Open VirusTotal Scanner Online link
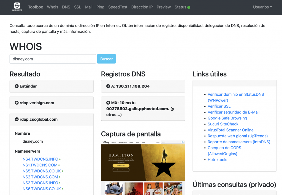The image size is (282, 195). [x=231, y=130]
